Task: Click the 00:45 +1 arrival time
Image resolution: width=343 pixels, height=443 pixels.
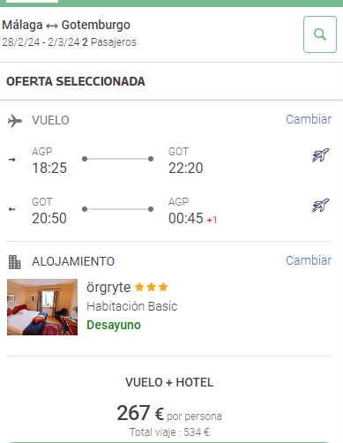Action: 192,218
